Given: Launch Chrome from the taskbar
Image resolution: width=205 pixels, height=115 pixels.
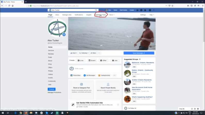Looking at the screenshot, I should tap(21, 113).
